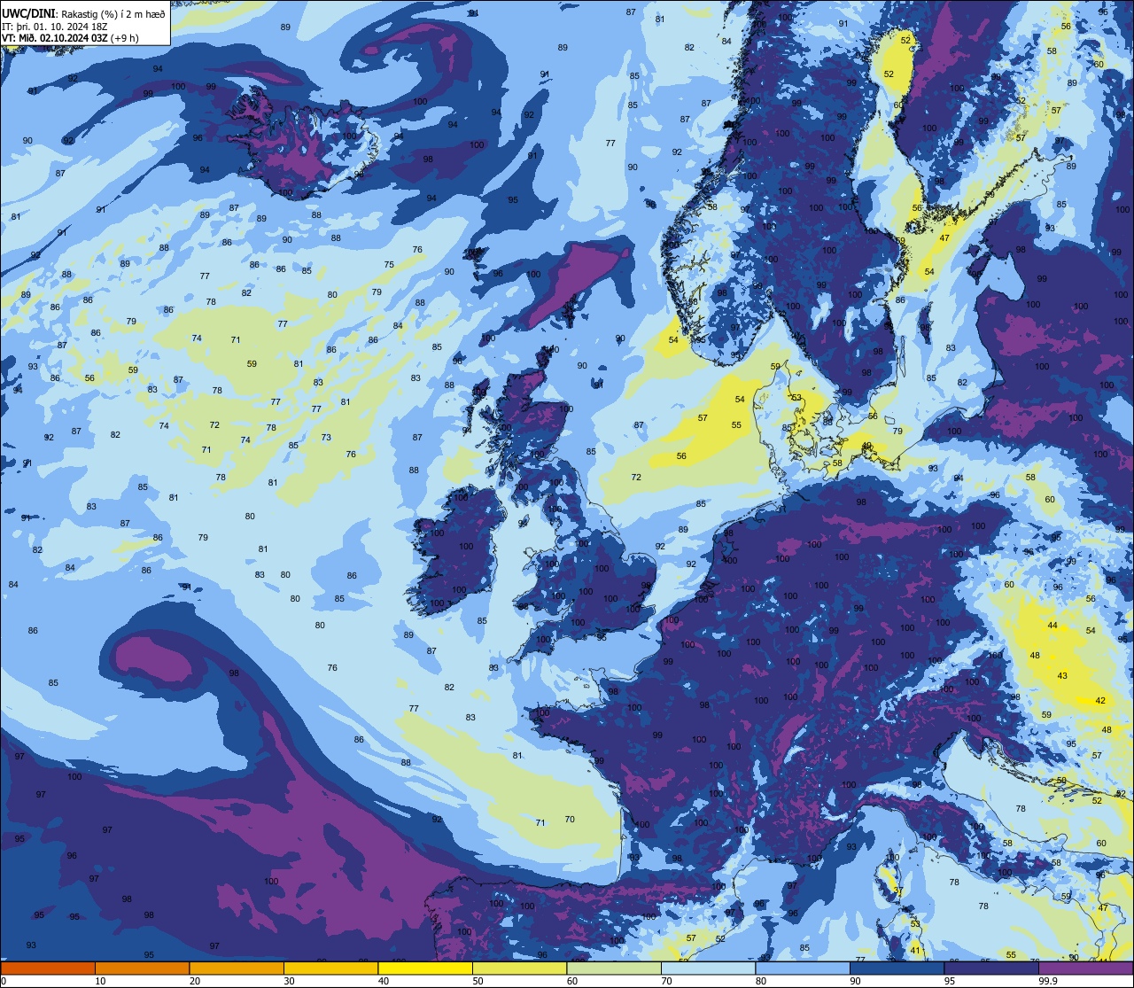This screenshot has width=1134, height=988.
Task: Click the humidity value 42 on the map
Action: [1100, 700]
